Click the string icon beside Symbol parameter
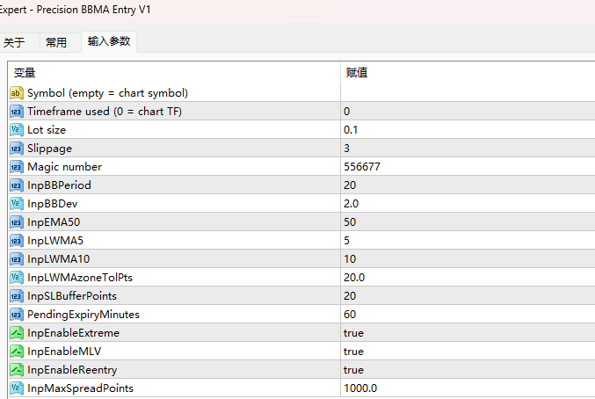 click(x=17, y=93)
